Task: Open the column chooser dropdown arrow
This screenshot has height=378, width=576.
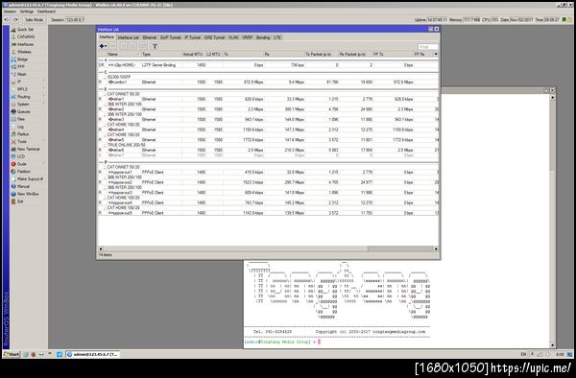Action: [x=436, y=55]
